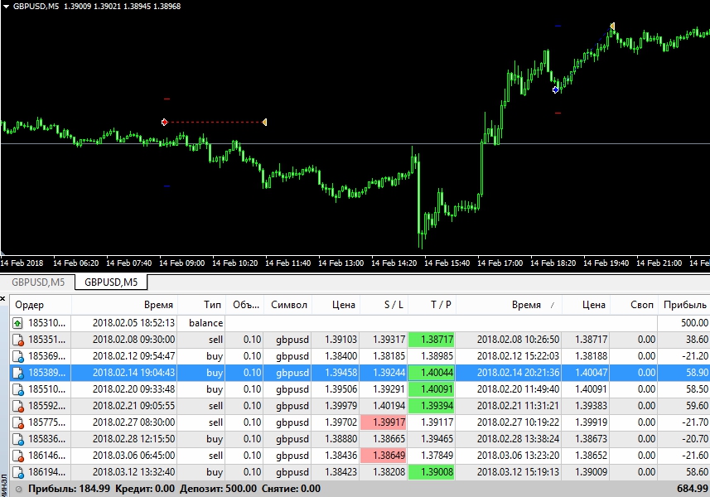Screen dimensions: 710x497
Task: Close the terminal panel with the X button
Action: (x=2, y=298)
